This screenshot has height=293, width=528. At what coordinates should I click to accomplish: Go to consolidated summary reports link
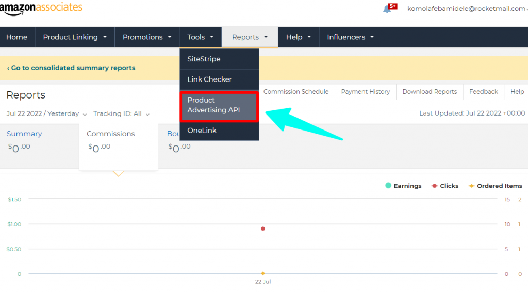click(x=71, y=68)
